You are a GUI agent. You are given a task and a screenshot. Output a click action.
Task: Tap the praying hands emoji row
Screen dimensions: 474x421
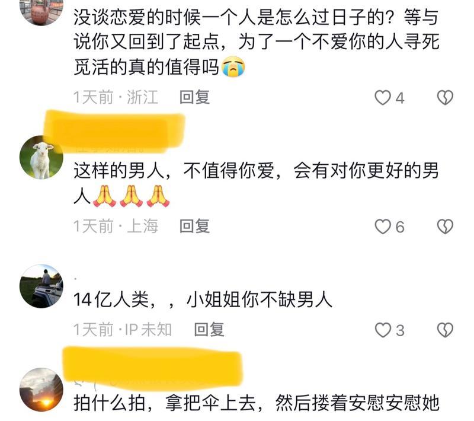tap(131, 196)
